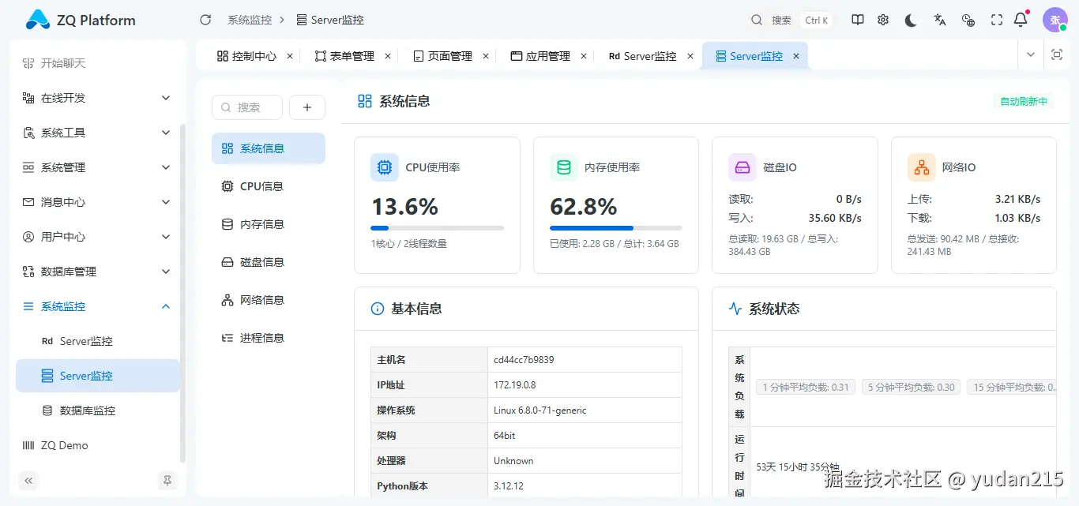Image resolution: width=1079 pixels, height=506 pixels.
Task: Open ZQ Demo in the sidebar
Action: [x=98, y=445]
